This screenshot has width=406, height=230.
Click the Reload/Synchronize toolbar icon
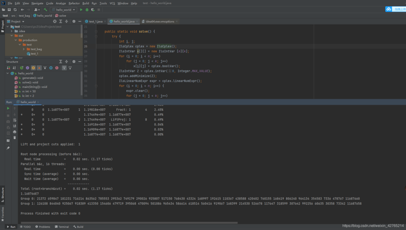point(15,10)
